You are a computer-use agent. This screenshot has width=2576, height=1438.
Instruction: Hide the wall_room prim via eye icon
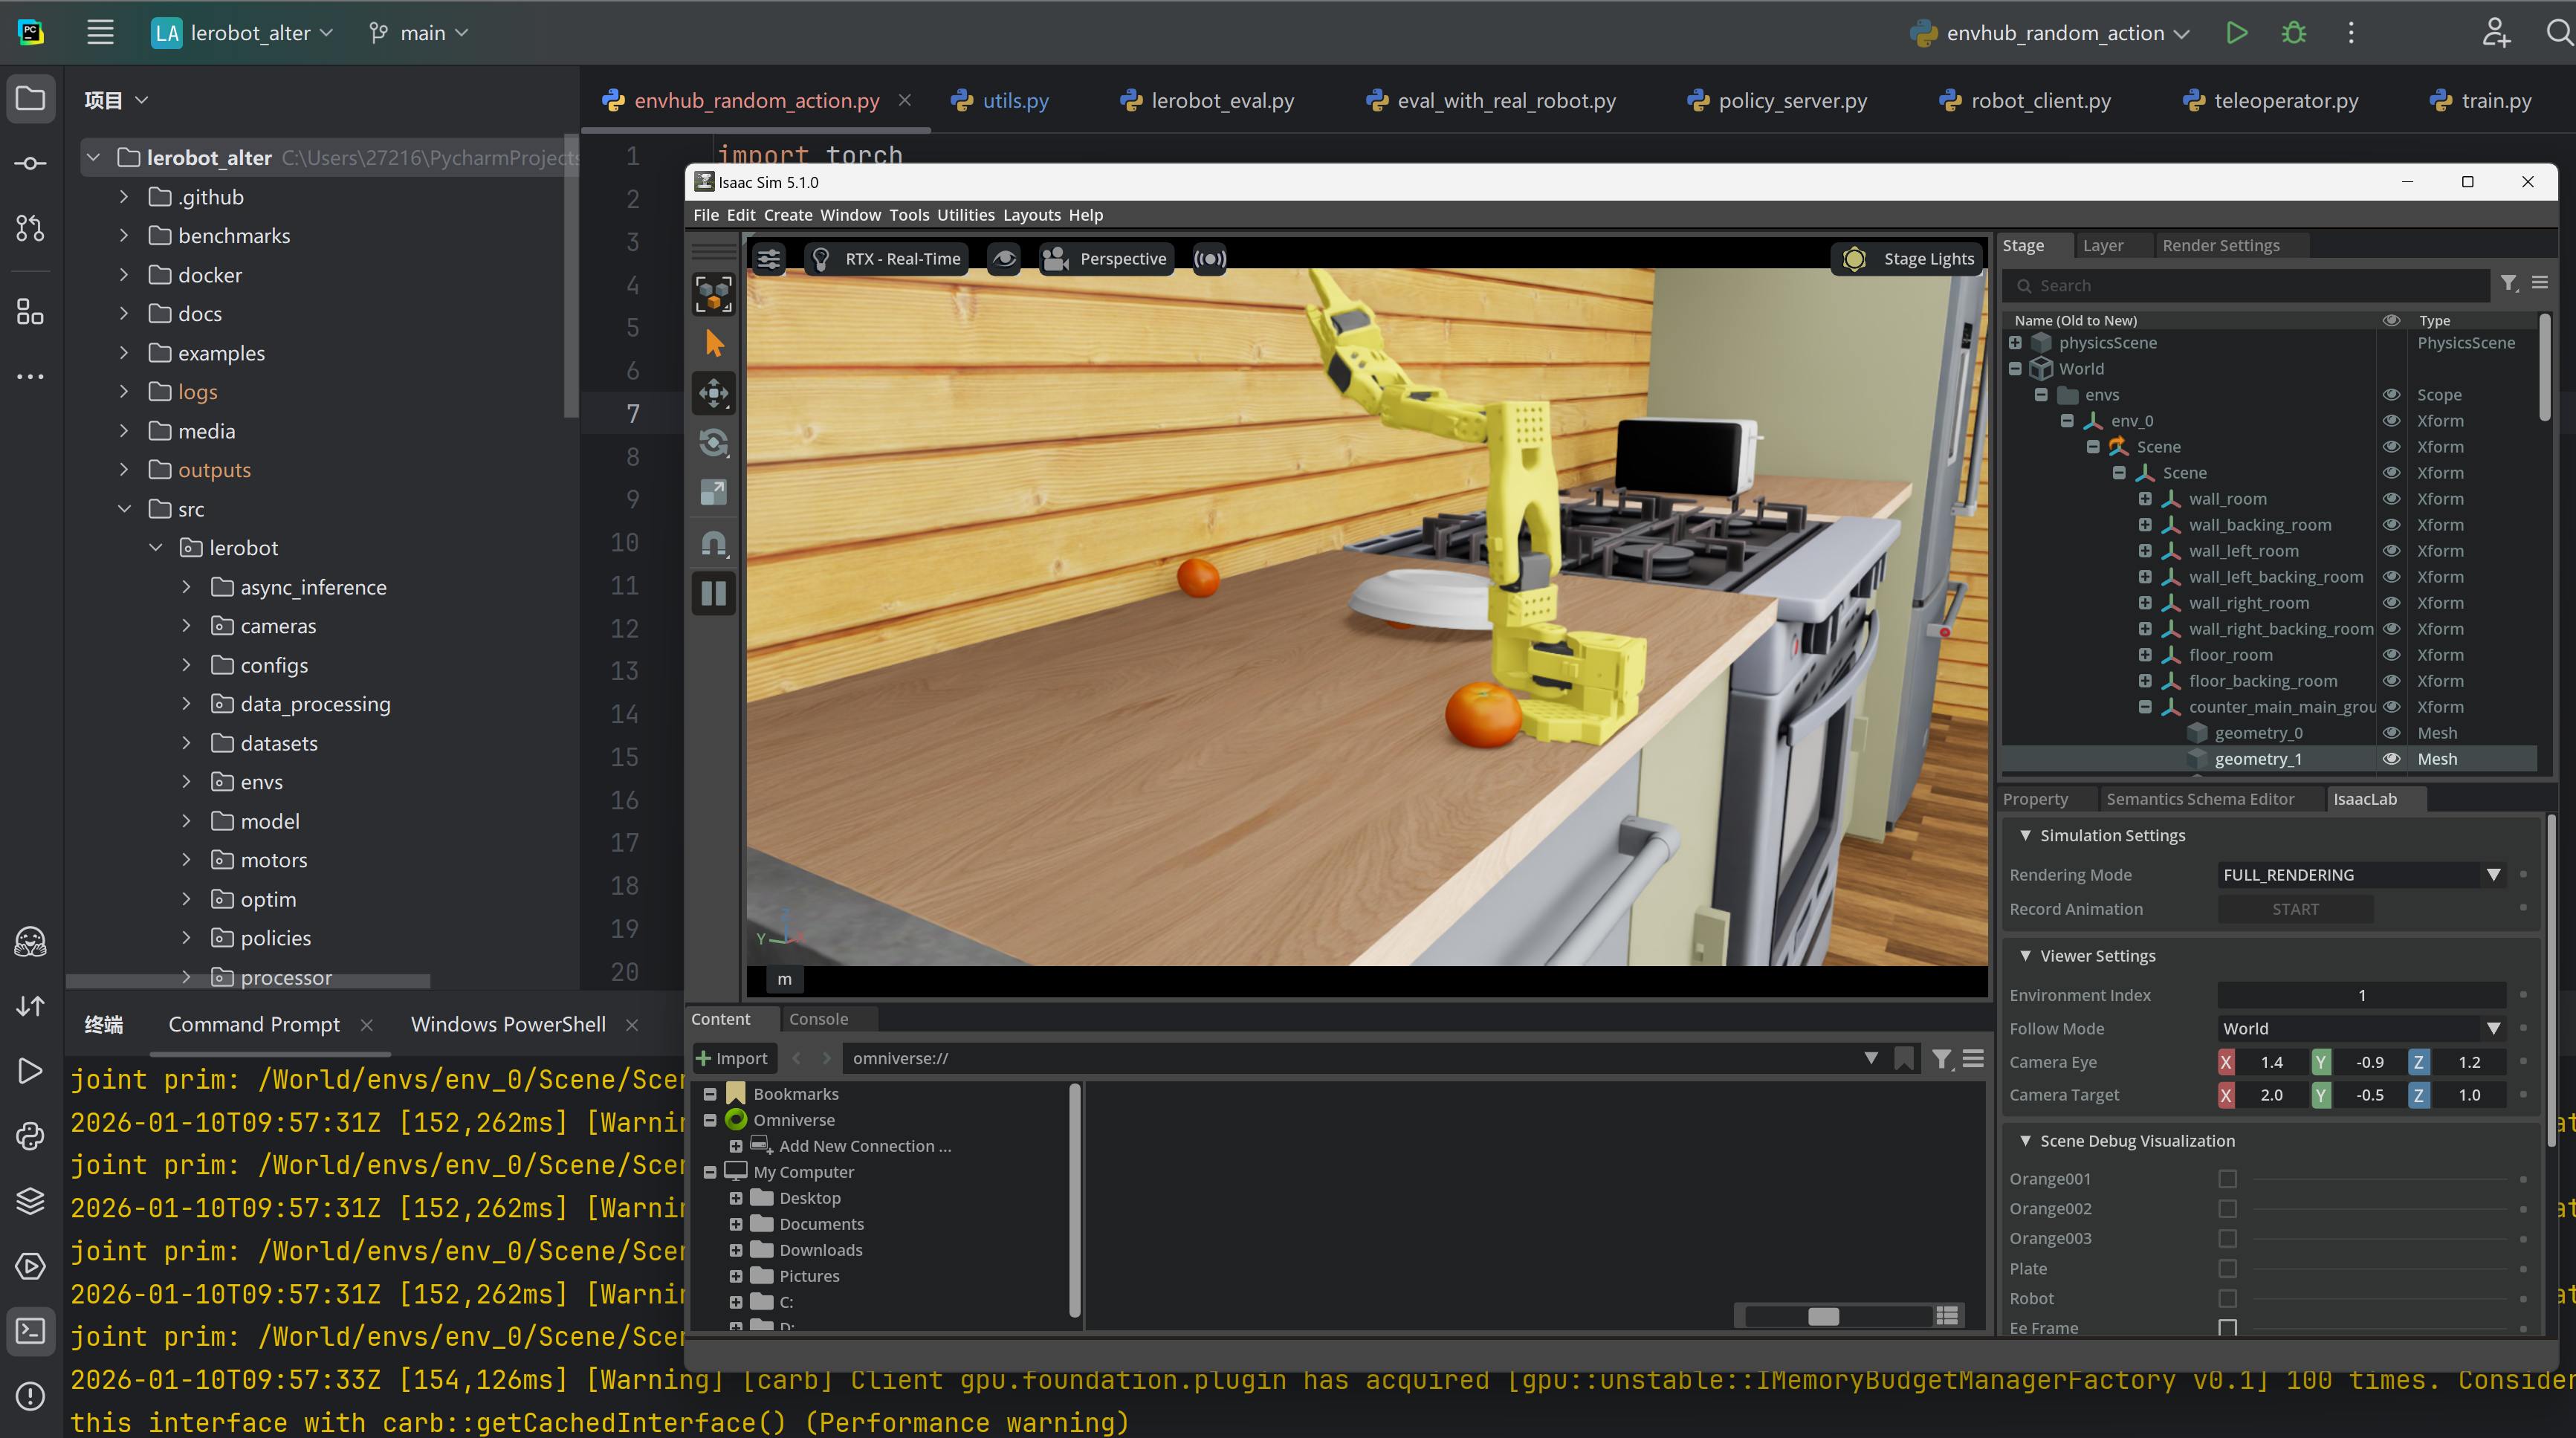pyautogui.click(x=2391, y=499)
